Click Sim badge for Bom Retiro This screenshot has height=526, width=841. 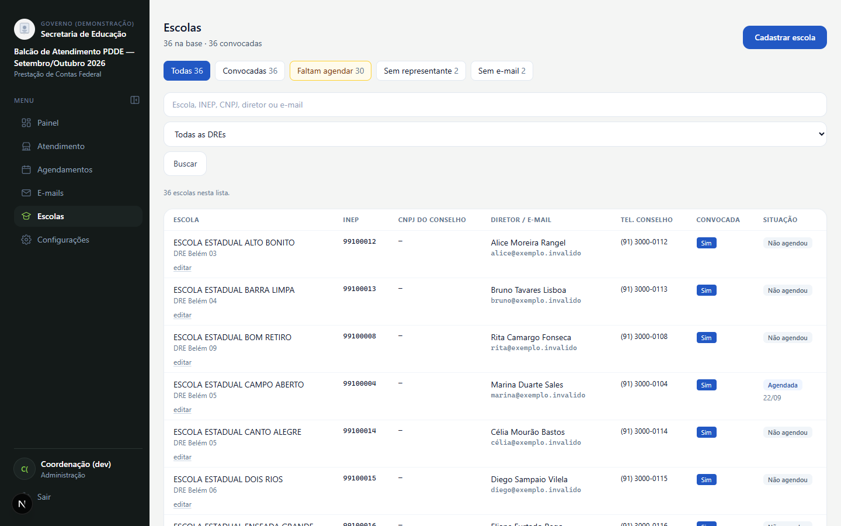coord(706,338)
